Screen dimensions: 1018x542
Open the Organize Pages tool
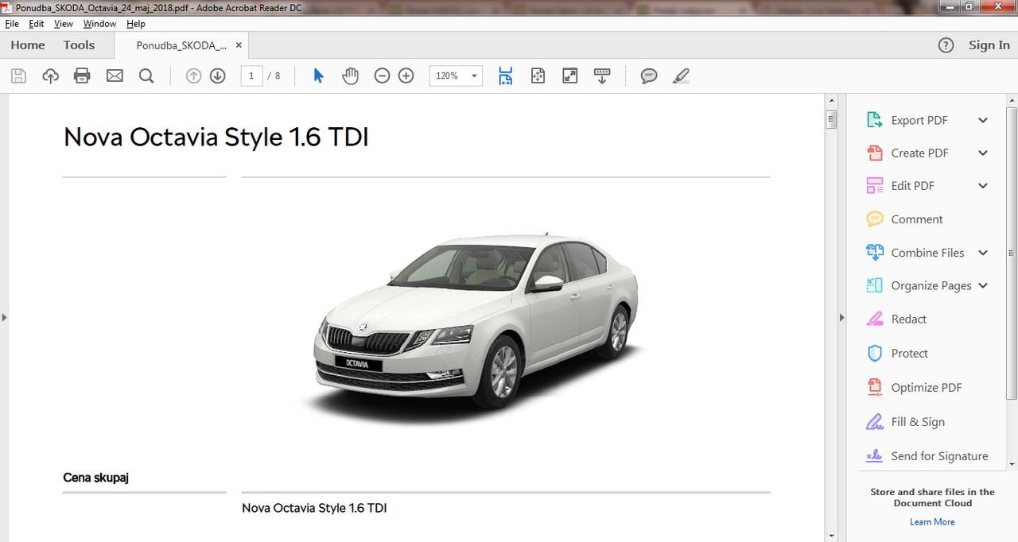931,285
